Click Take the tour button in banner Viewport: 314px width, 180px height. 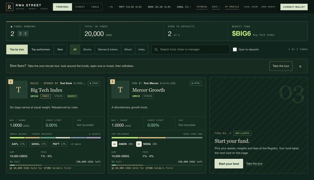[x=281, y=66]
